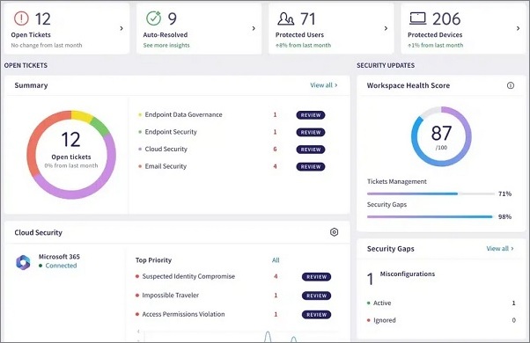Open View all in Security Gaps
Screen dimensions: 530x343
(x=500, y=249)
